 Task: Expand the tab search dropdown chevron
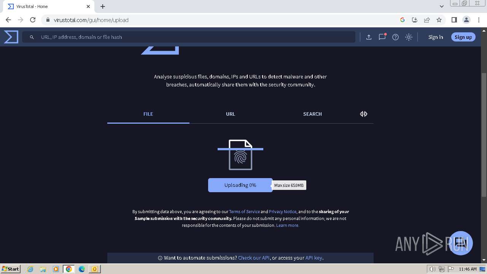442,6
